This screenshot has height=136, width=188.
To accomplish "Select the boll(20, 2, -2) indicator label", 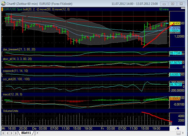I will [31, 9].
